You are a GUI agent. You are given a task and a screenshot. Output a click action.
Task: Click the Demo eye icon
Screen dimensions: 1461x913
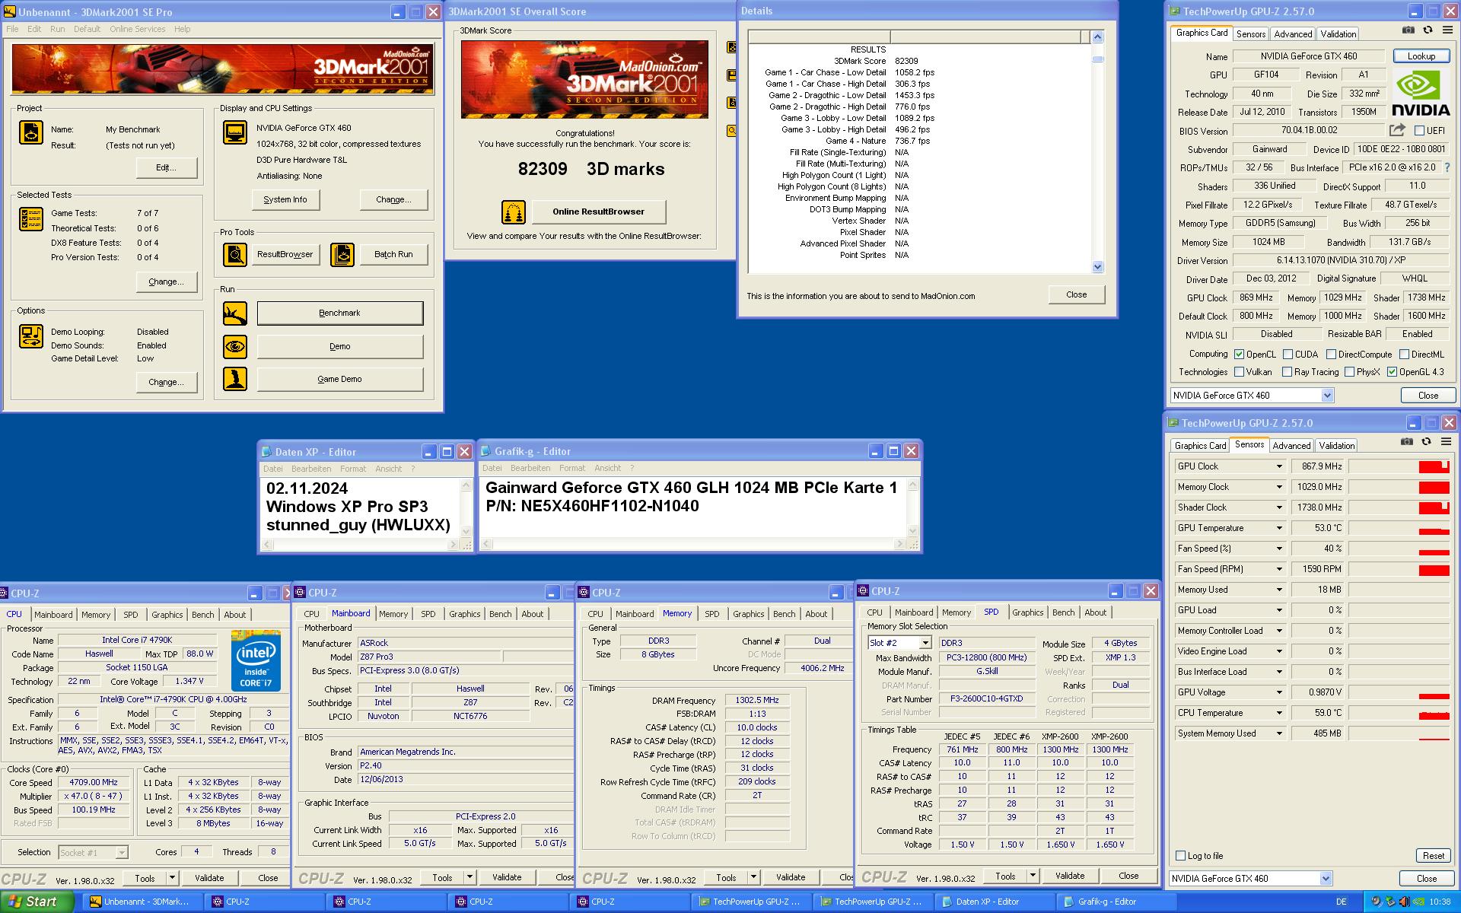[x=235, y=347]
